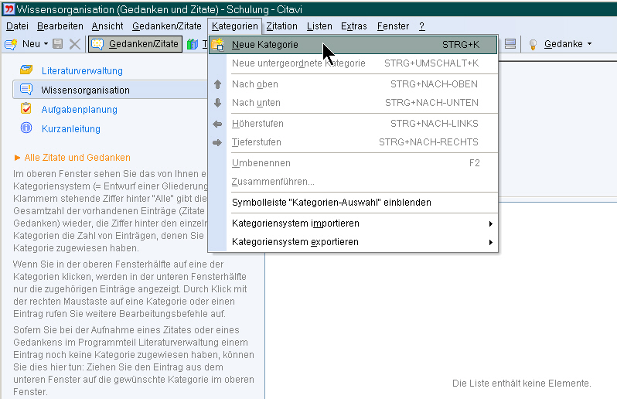The height and width of the screenshot is (399, 617).
Task: Choose Symbolleiste "Kategorien-Auswahl" einblenden
Action: pos(331,203)
